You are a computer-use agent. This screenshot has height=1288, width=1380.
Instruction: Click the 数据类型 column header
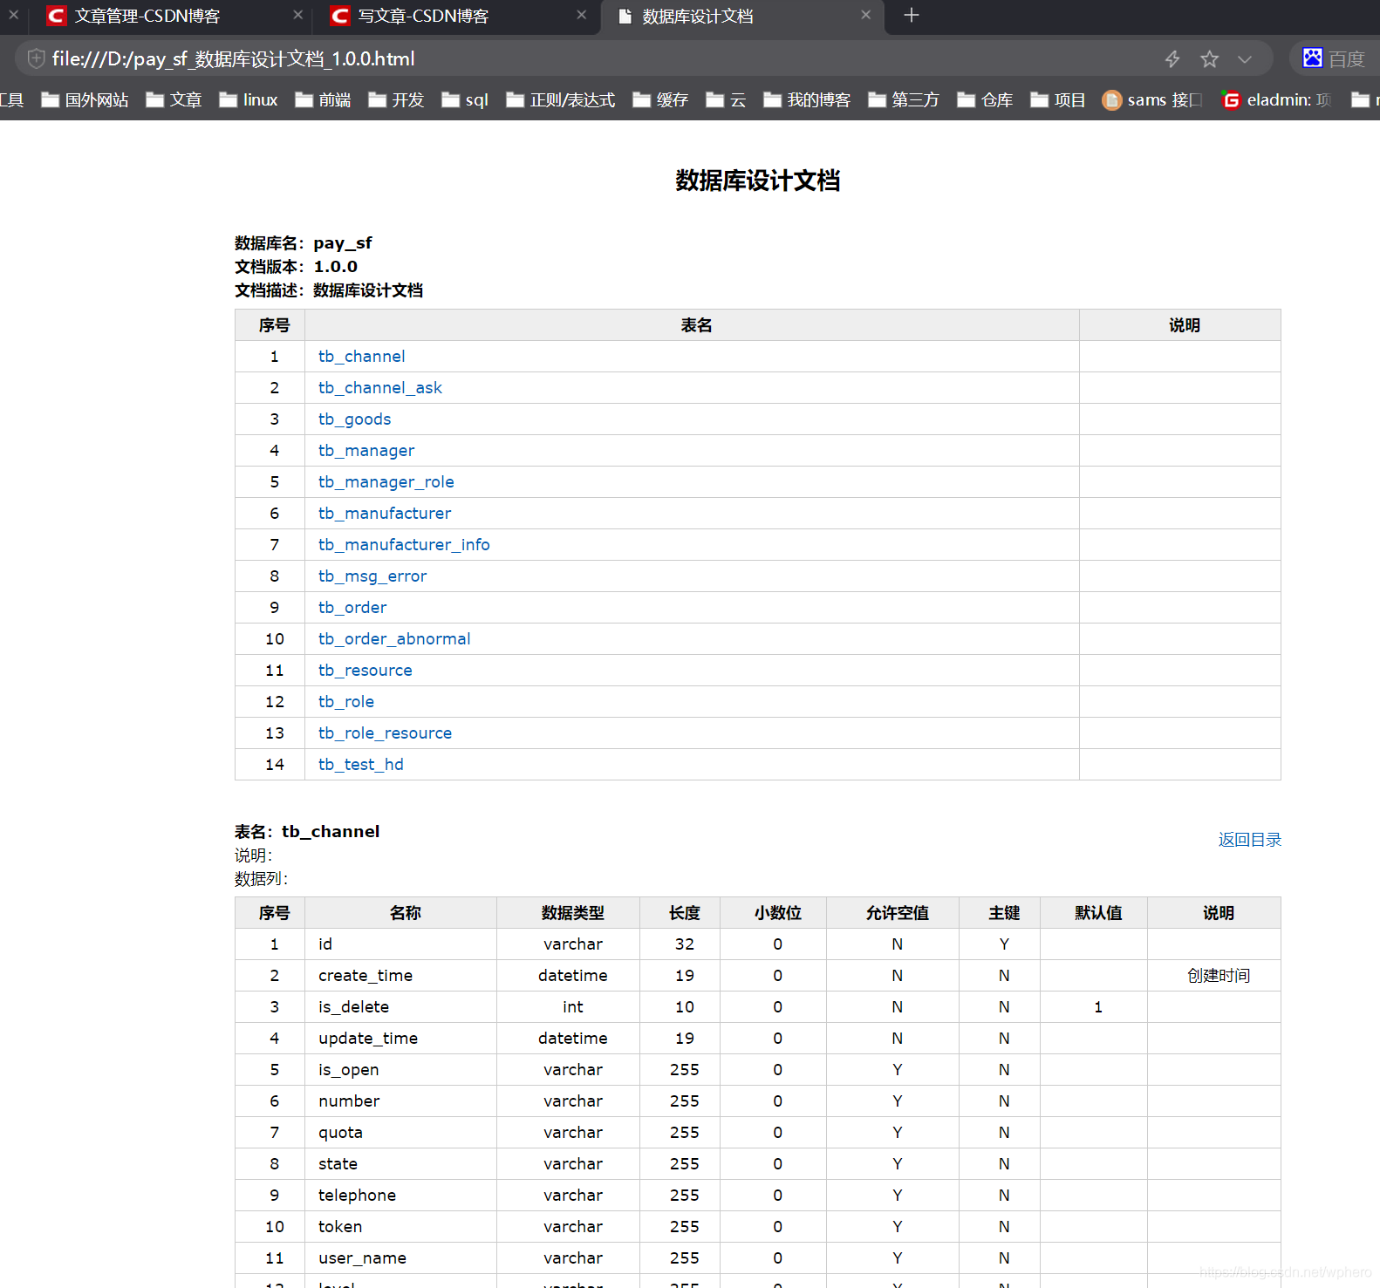(568, 913)
